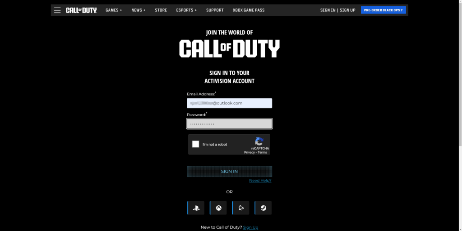Click Pre-Order Black Ops 7 button
462x231 pixels.
383,10
